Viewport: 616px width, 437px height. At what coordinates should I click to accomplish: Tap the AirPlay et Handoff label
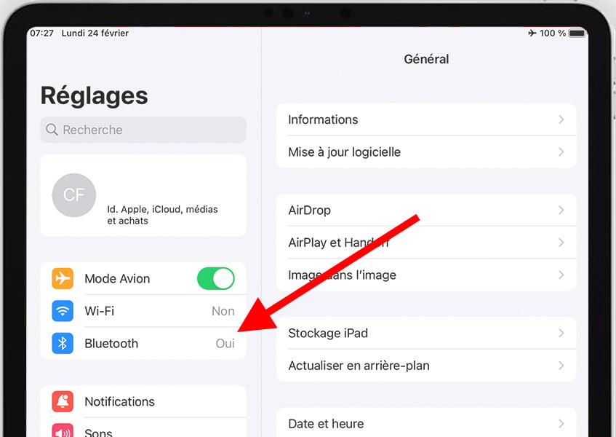(339, 243)
